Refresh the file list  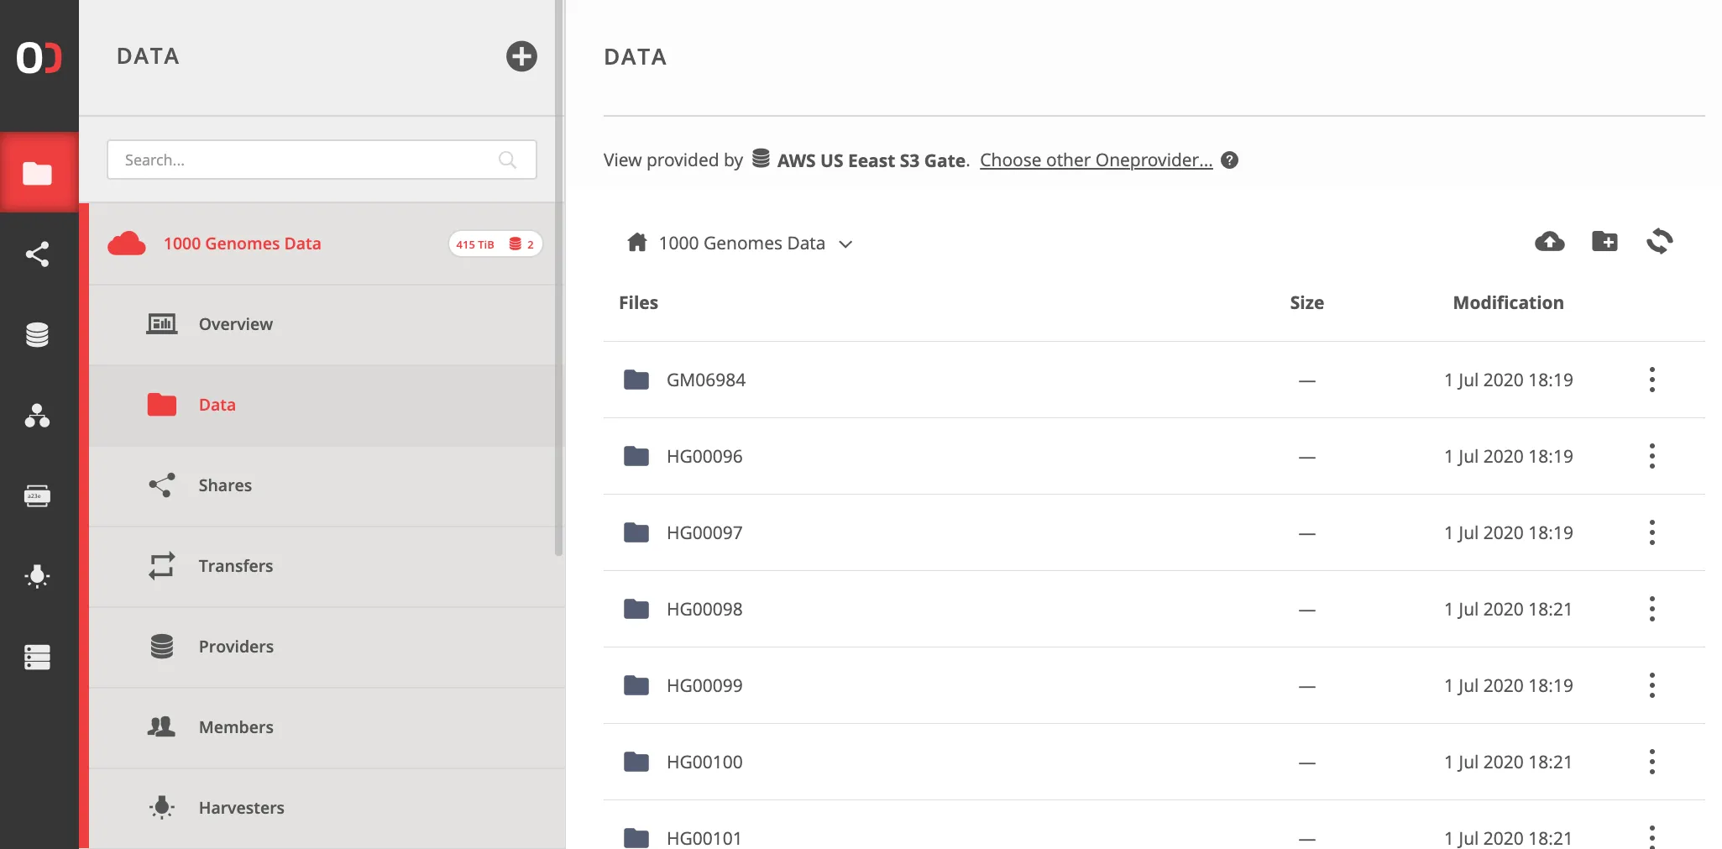(x=1660, y=242)
